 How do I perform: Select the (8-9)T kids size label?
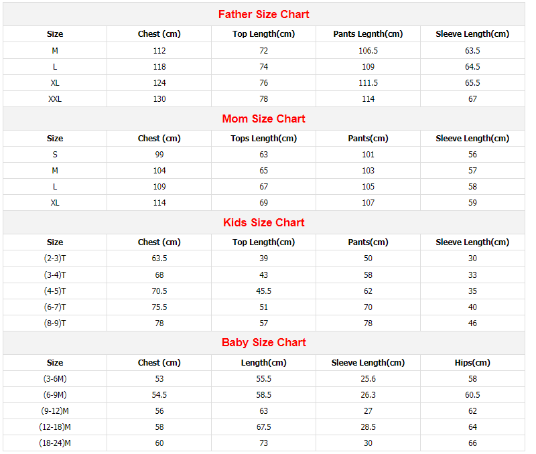coord(55,323)
